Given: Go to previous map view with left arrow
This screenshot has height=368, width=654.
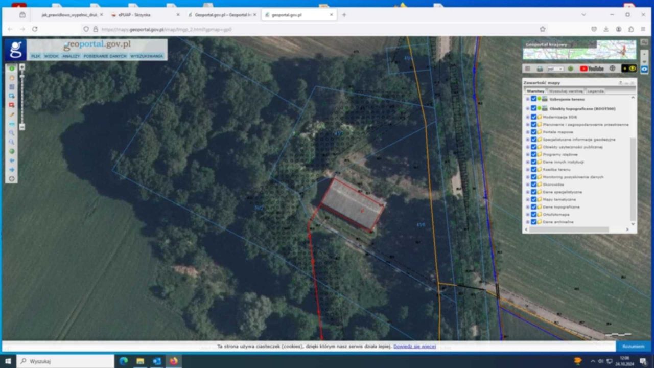Looking at the screenshot, I should point(12,160).
